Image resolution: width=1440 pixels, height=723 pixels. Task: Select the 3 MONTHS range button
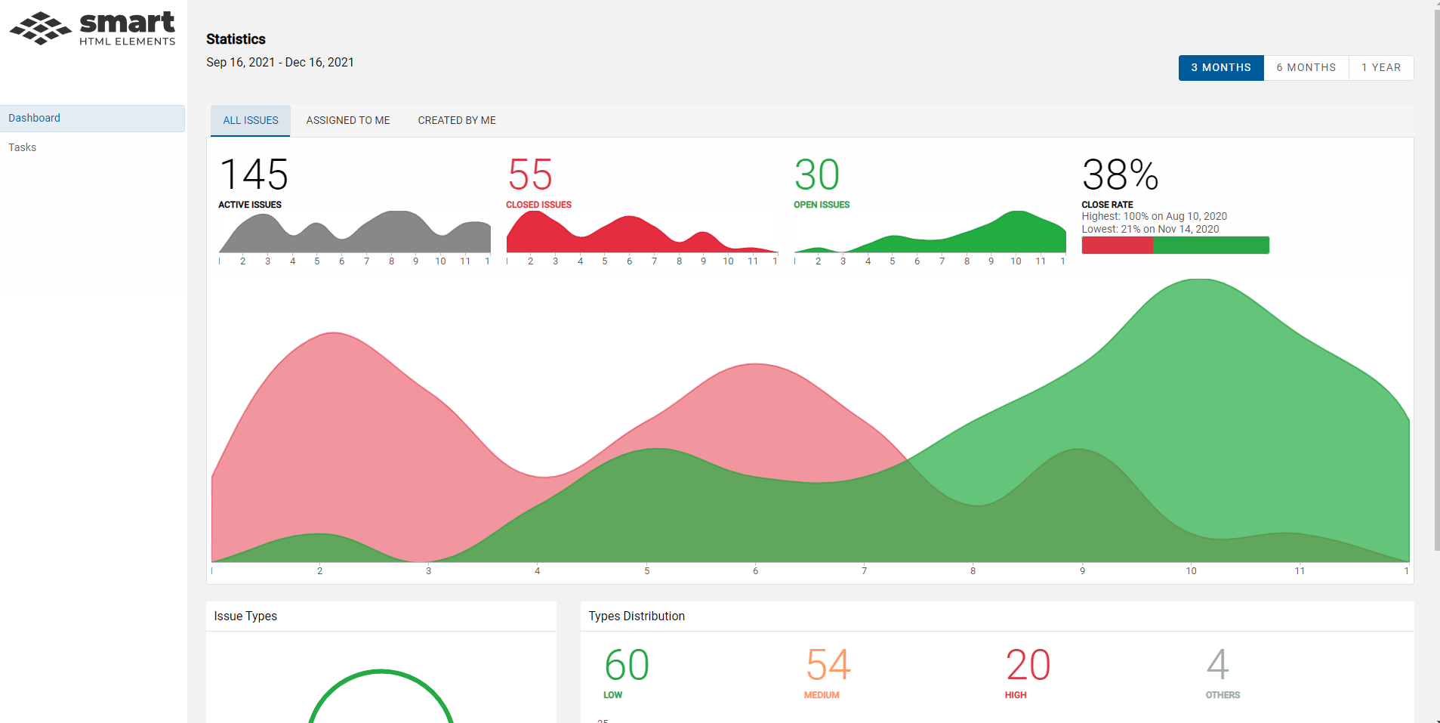(1221, 68)
